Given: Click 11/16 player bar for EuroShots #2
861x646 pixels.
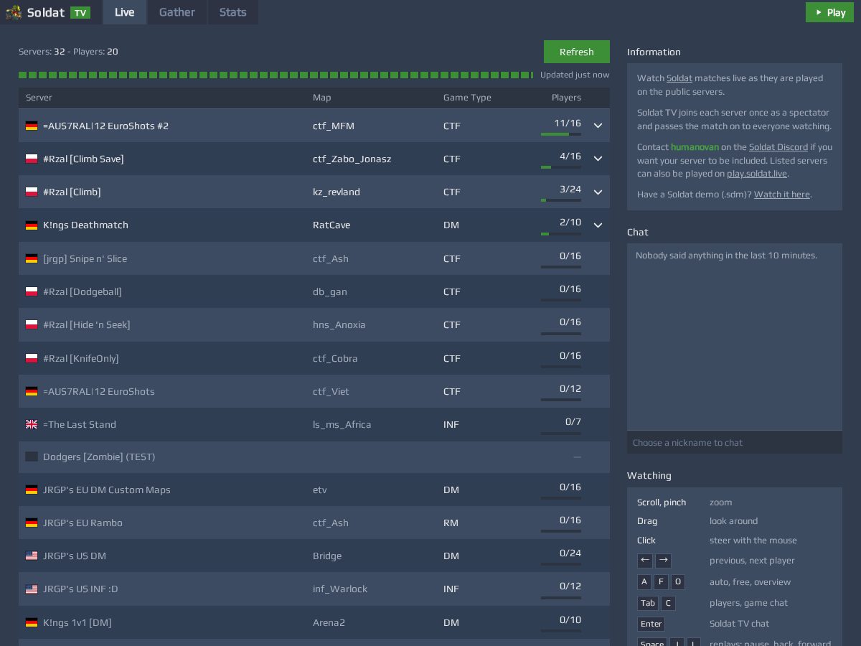Looking at the screenshot, I should (561, 134).
